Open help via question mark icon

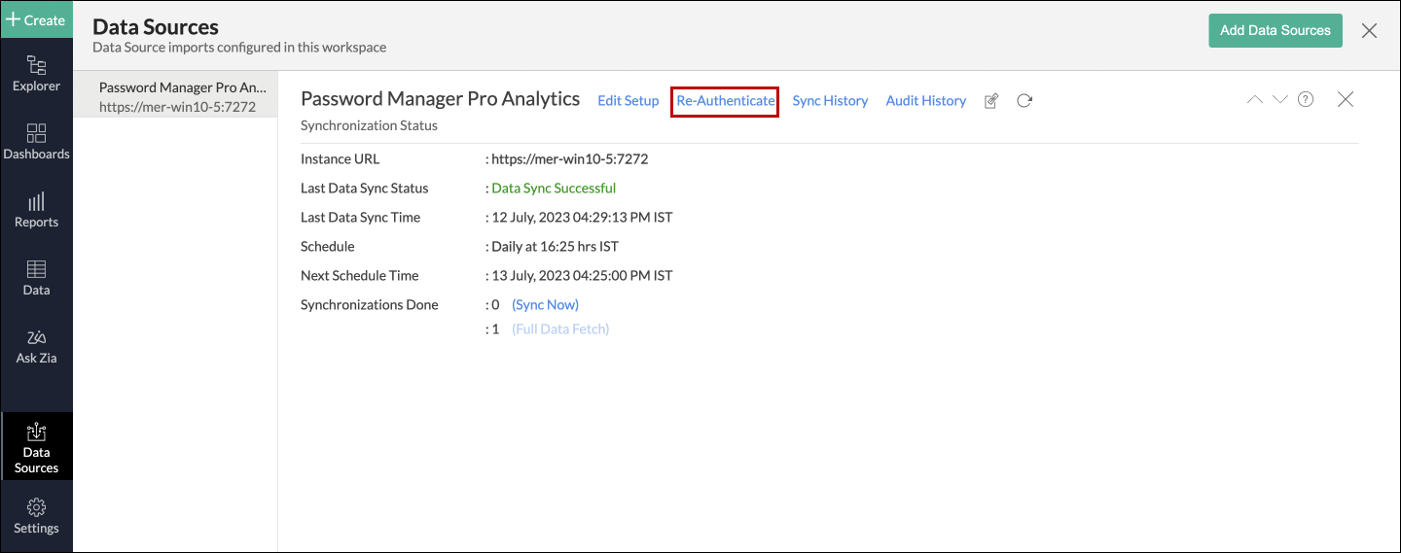click(x=1306, y=99)
